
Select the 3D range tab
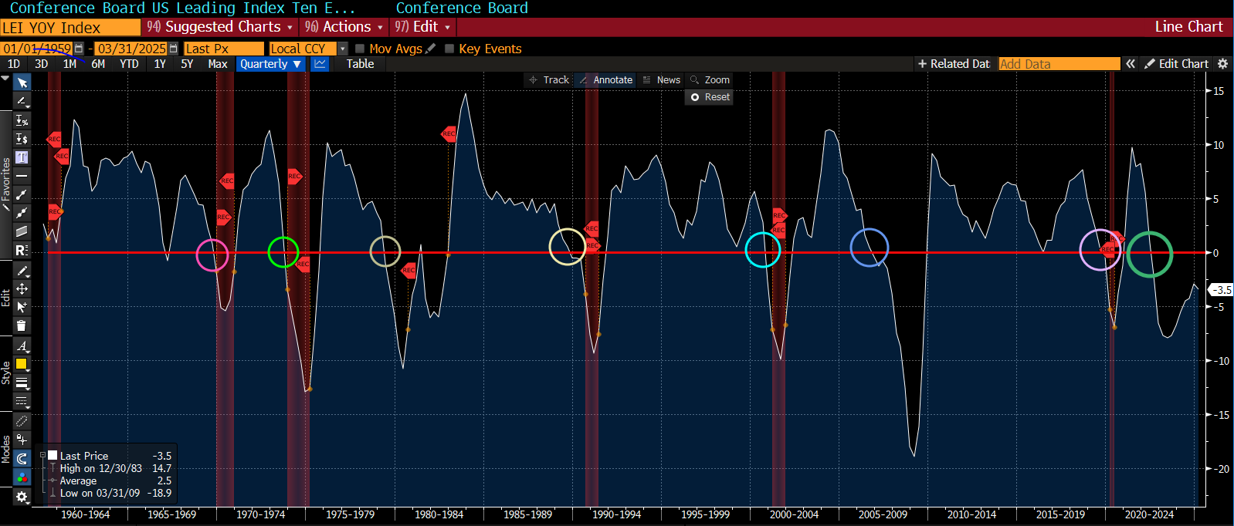42,64
